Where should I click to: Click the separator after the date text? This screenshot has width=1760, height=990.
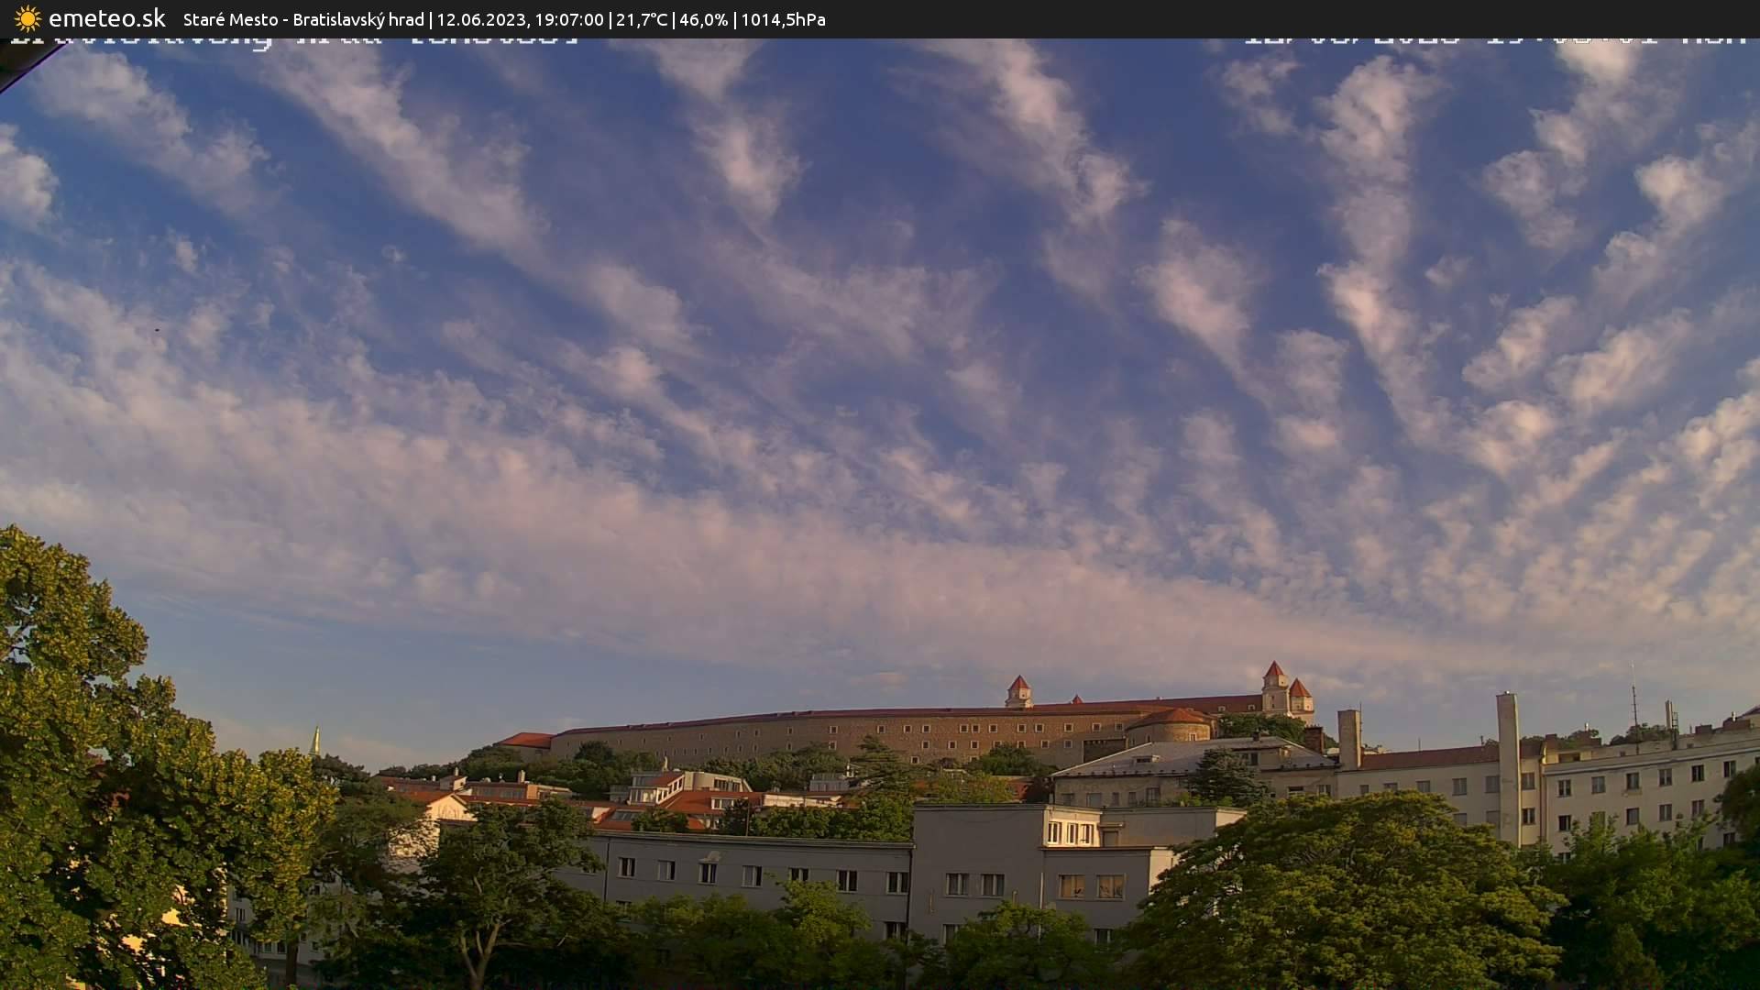(x=612, y=19)
